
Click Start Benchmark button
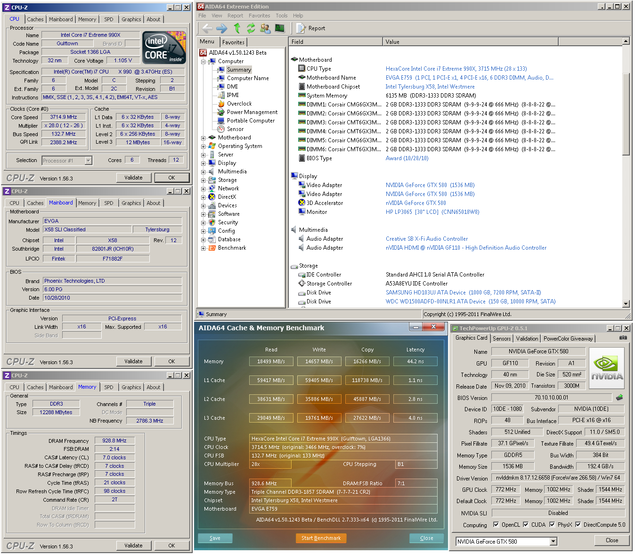pyautogui.click(x=321, y=538)
